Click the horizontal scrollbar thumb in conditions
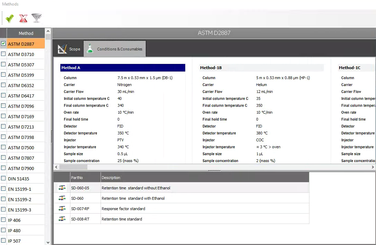The image size is (376, 245). point(73,167)
